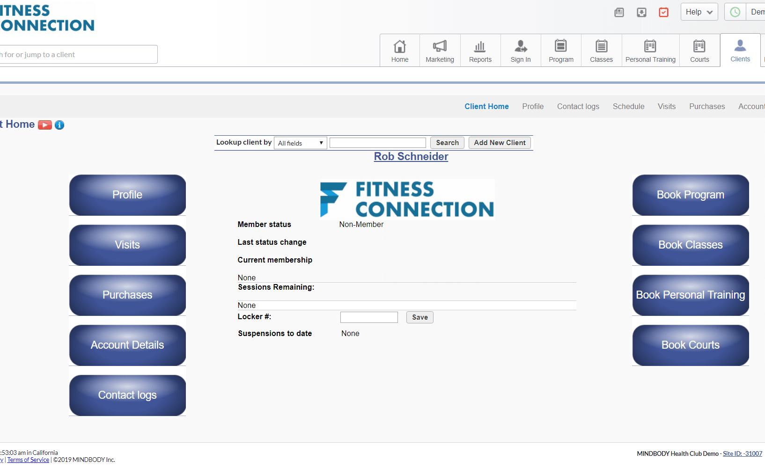Open the Home navigation icon

coord(399,46)
